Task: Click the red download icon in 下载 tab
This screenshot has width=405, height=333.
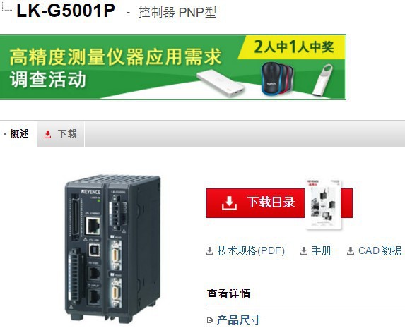Action: pyautogui.click(x=47, y=134)
